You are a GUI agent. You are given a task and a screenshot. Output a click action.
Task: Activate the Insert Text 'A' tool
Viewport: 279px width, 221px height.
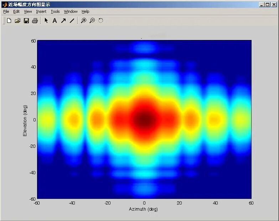point(55,21)
